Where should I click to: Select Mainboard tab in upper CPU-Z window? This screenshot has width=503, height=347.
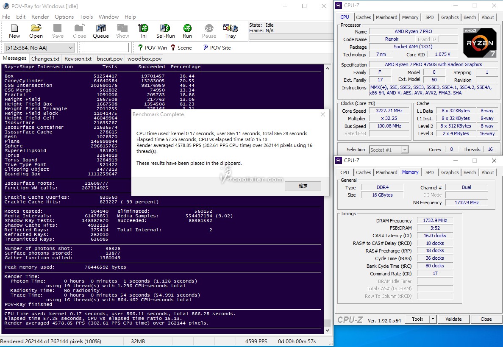pyautogui.click(x=386, y=17)
